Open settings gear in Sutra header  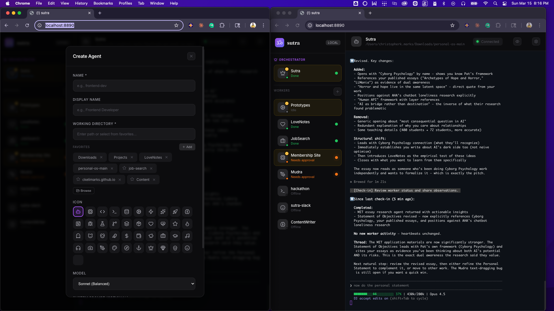click(536, 41)
